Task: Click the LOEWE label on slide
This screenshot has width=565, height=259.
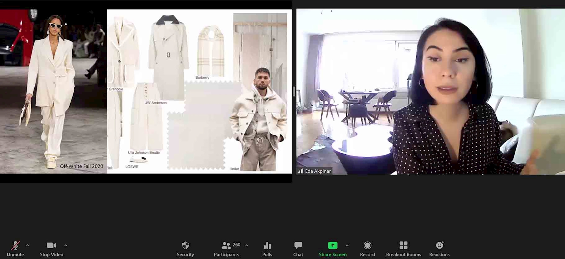Action: pyautogui.click(x=132, y=166)
